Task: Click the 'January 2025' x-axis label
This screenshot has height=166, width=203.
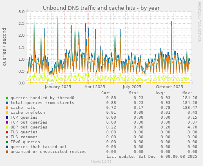Action: tap(58, 87)
